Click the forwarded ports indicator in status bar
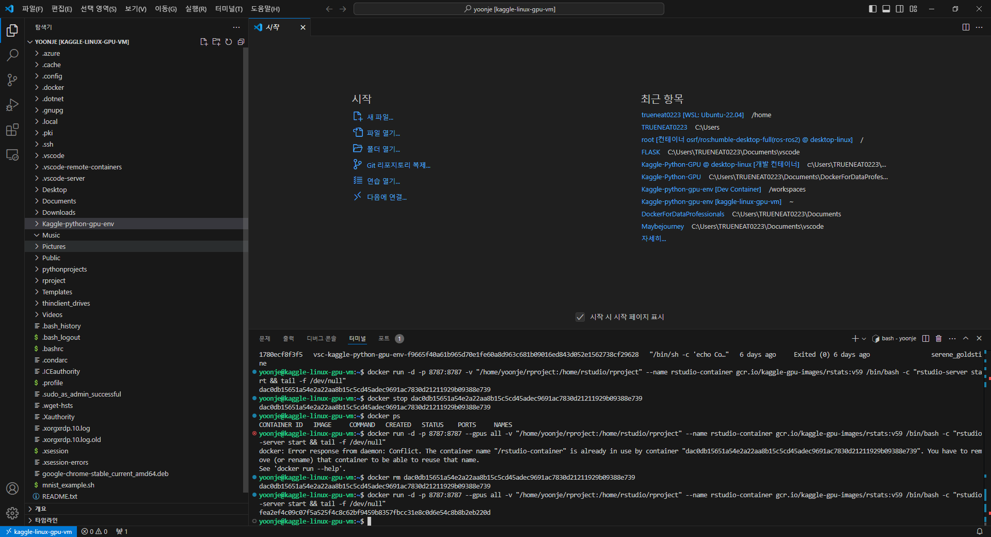 (x=122, y=531)
